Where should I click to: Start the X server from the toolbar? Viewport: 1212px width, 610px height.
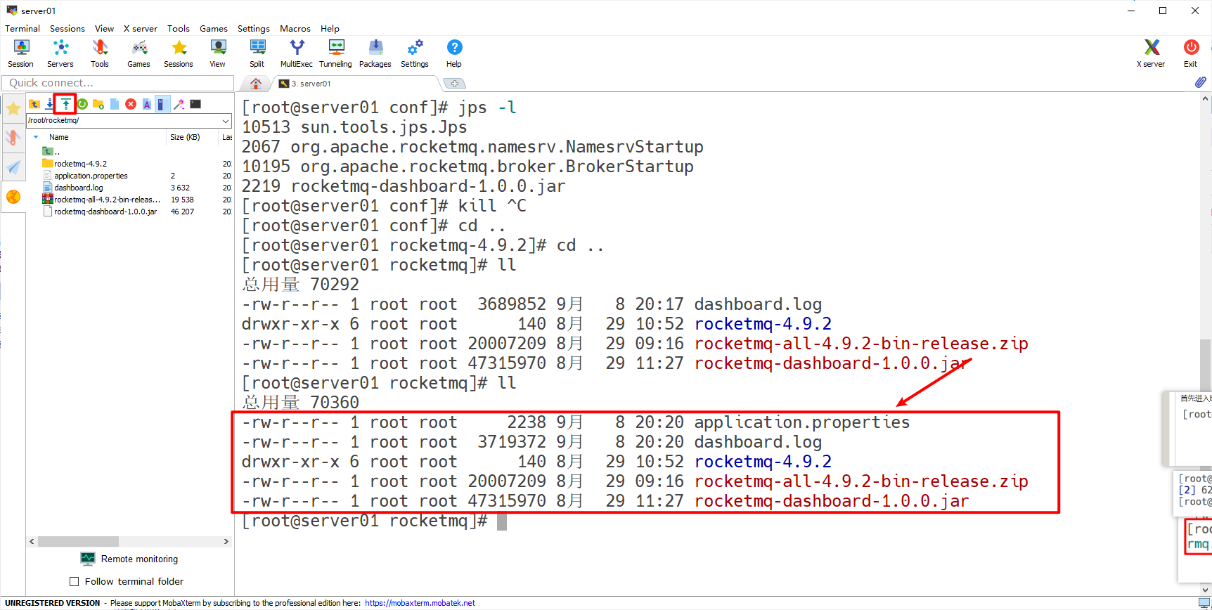(x=1151, y=53)
